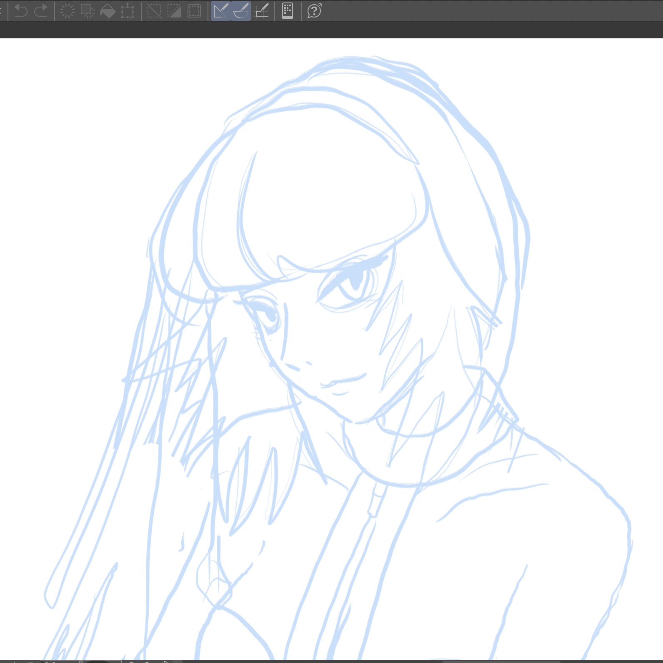Click the Fill bucket icon
The height and width of the screenshot is (663, 663).
[108, 11]
